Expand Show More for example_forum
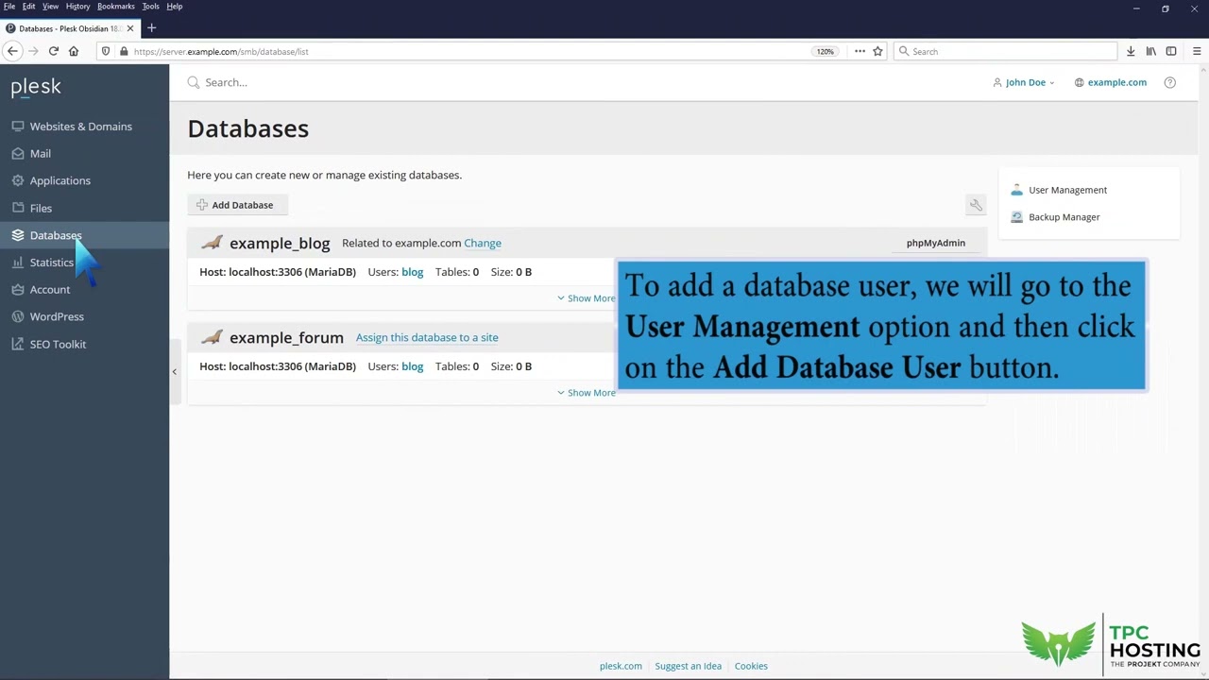 point(586,393)
